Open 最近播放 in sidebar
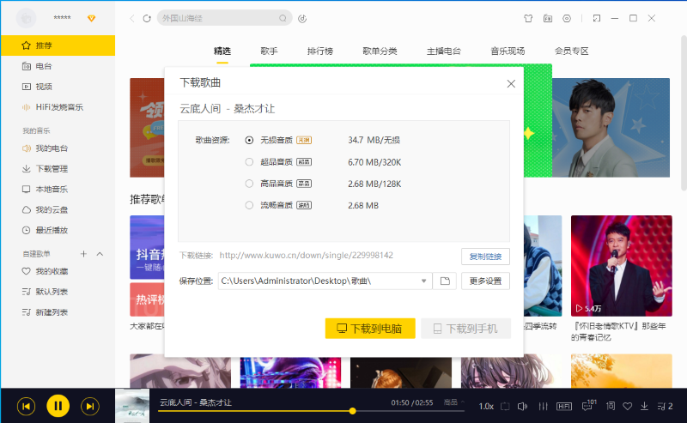Viewport: 687px width, 423px height. click(58, 230)
